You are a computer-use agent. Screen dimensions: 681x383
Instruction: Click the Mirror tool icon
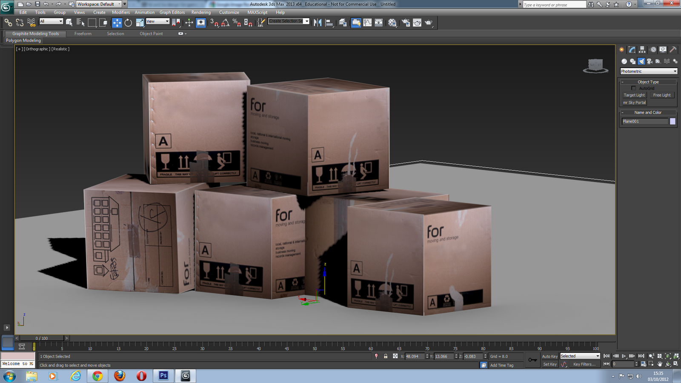(318, 22)
